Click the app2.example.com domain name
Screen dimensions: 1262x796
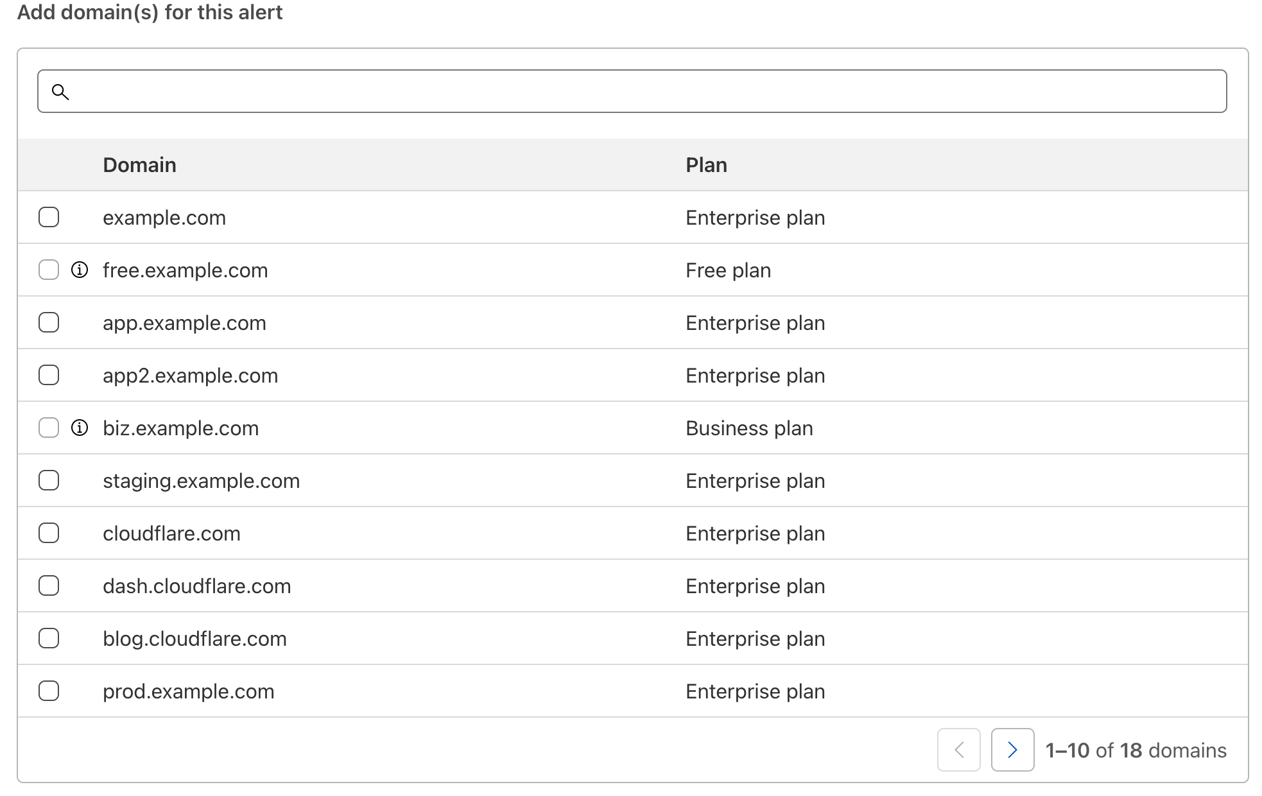[190, 376]
